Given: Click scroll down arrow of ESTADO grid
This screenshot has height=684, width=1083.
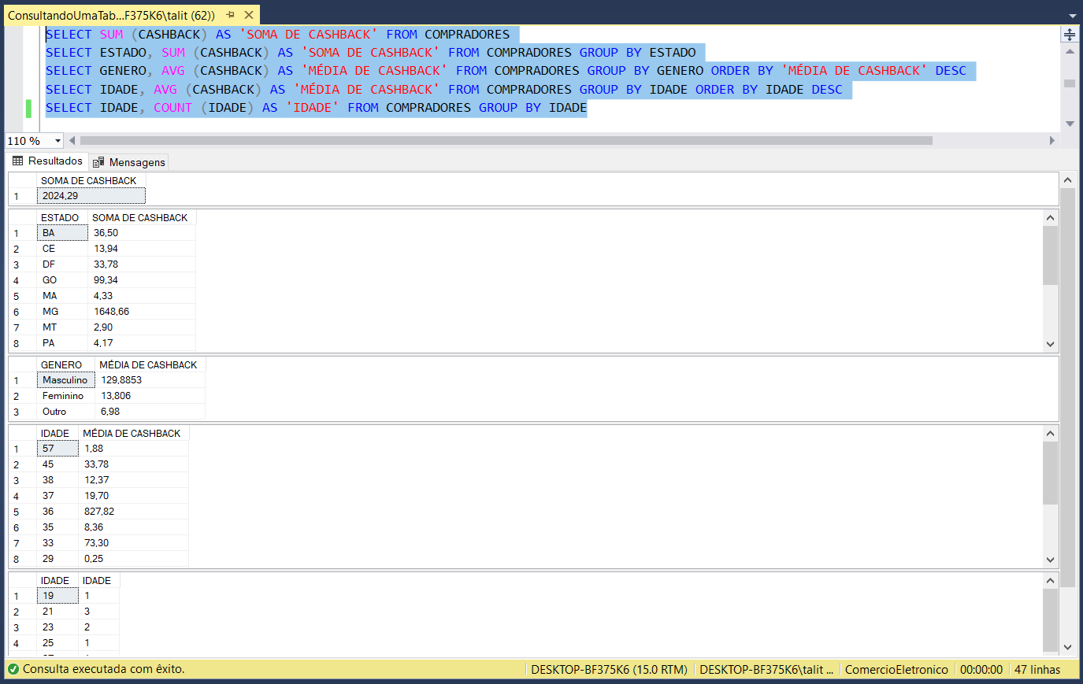Looking at the screenshot, I should (x=1050, y=344).
